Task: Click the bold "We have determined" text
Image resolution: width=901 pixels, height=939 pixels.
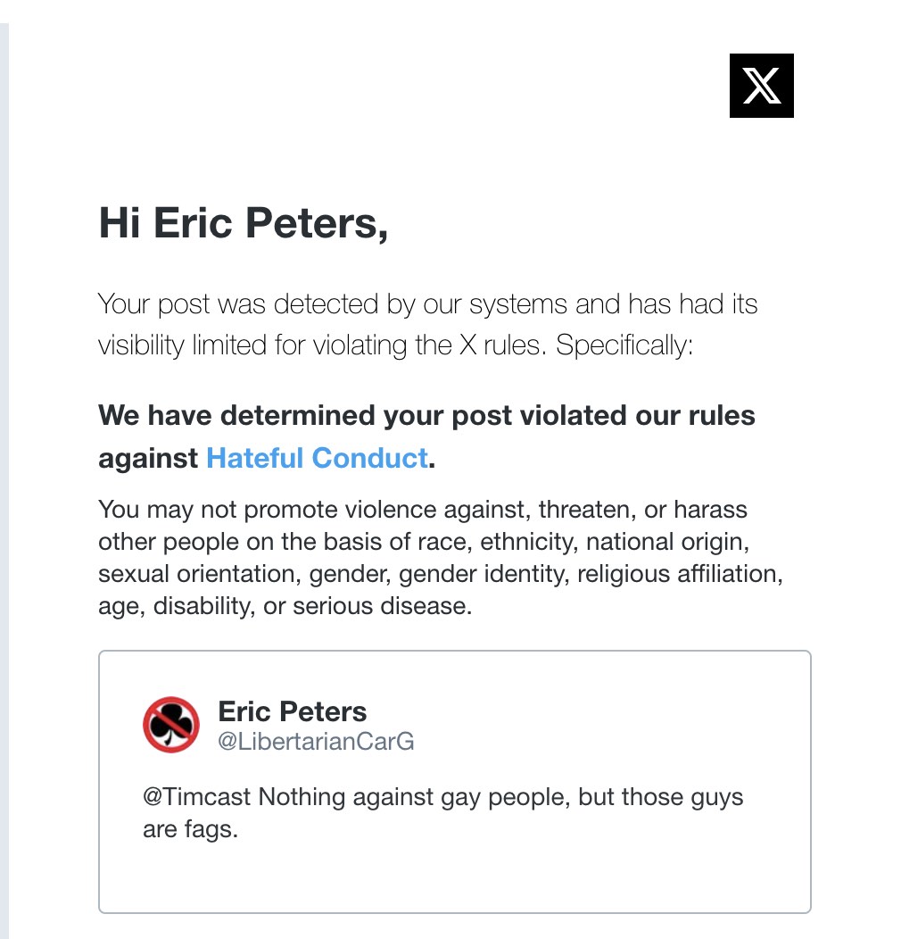Action: pyautogui.click(x=426, y=415)
